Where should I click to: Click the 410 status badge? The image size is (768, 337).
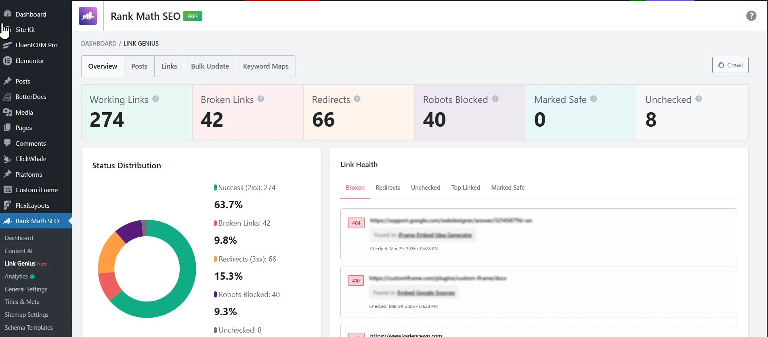(x=356, y=280)
